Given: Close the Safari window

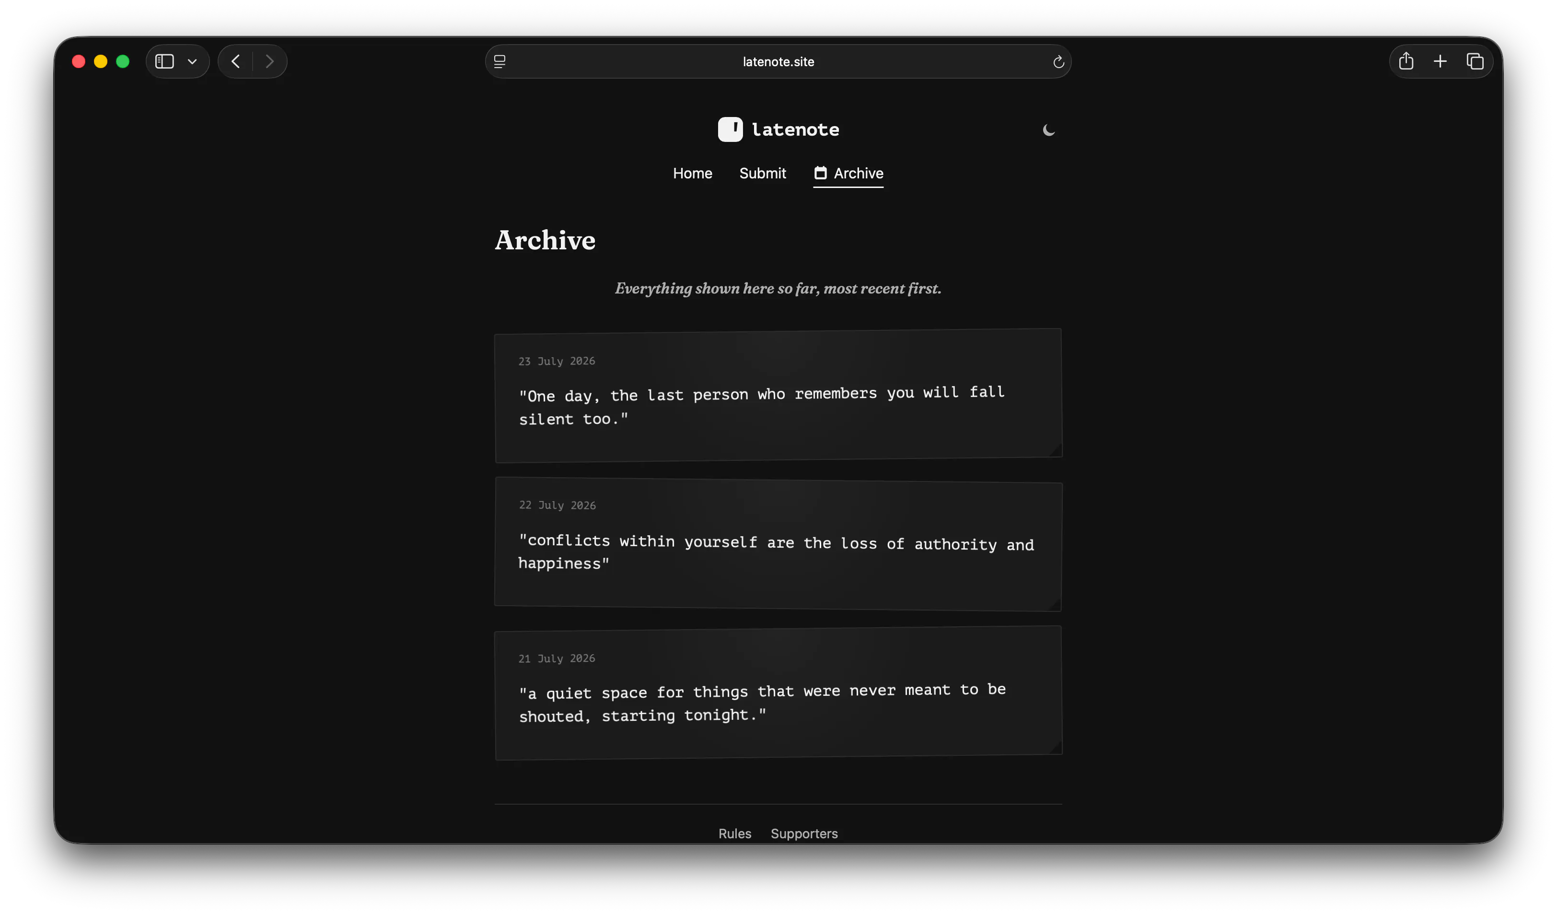Looking at the screenshot, I should pos(79,61).
